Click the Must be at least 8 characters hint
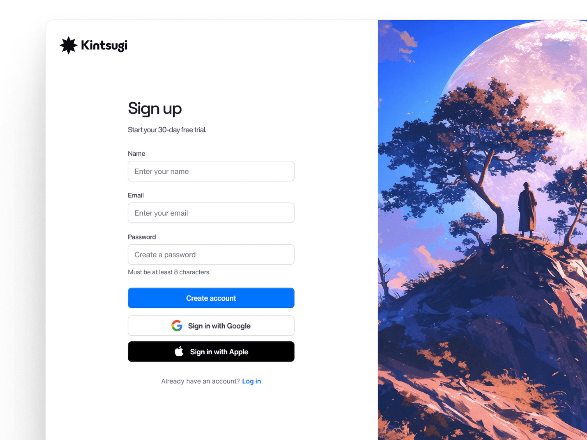The height and width of the screenshot is (440, 587). click(169, 272)
